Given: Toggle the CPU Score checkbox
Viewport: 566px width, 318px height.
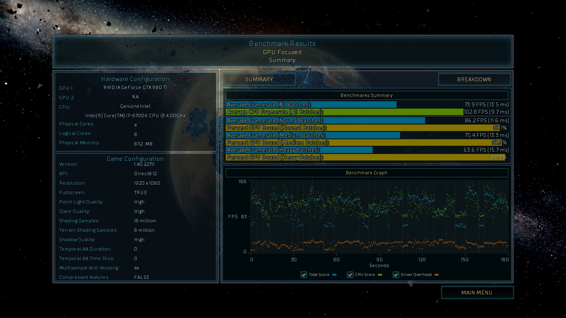Looking at the screenshot, I should (350, 275).
